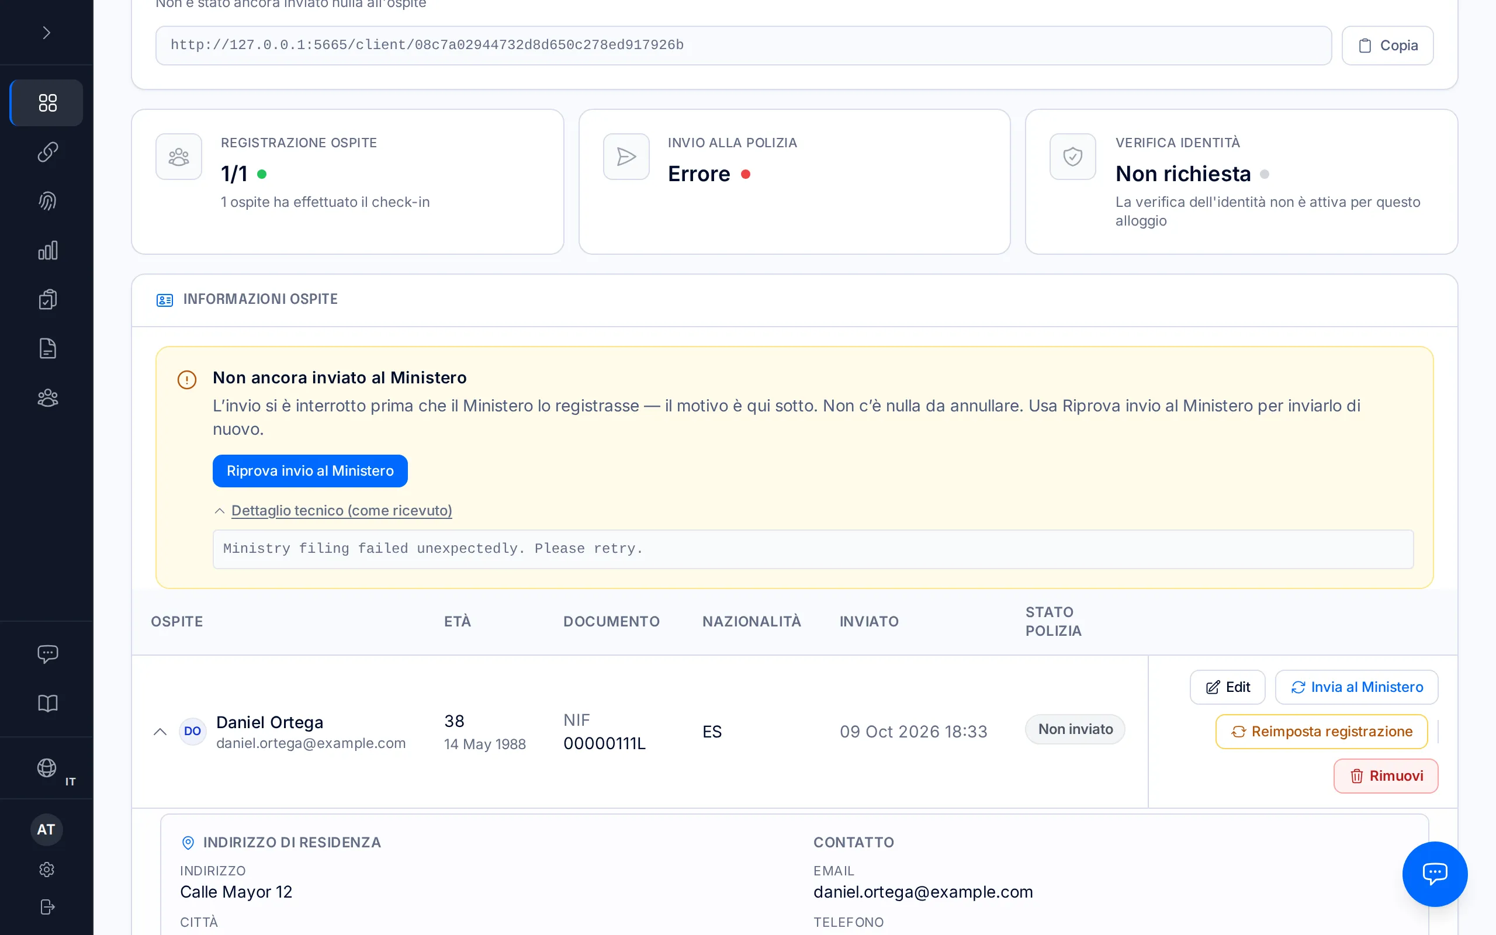Click the Ministry filing failed message box
1496x935 pixels.
click(x=813, y=549)
